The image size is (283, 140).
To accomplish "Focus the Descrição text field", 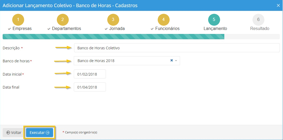I will pyautogui.click(x=177, y=48).
